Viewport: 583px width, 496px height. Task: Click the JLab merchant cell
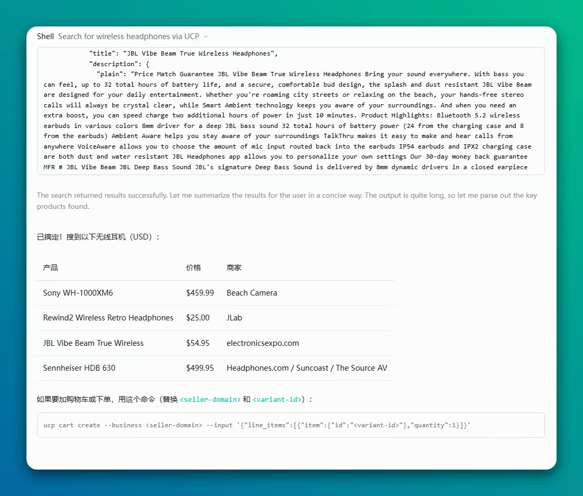point(234,318)
